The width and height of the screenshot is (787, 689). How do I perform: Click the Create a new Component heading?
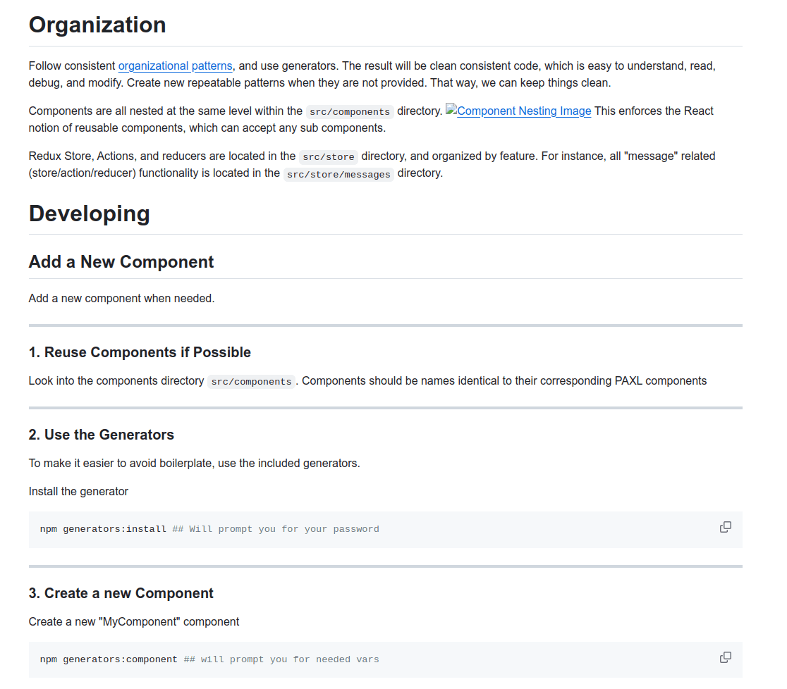tap(121, 593)
